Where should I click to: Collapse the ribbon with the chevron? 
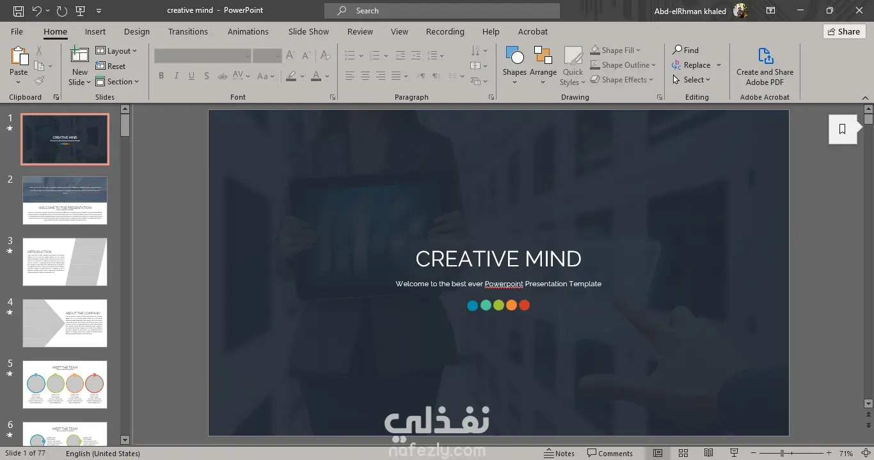point(866,97)
